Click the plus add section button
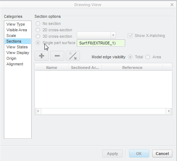 tap(42, 56)
